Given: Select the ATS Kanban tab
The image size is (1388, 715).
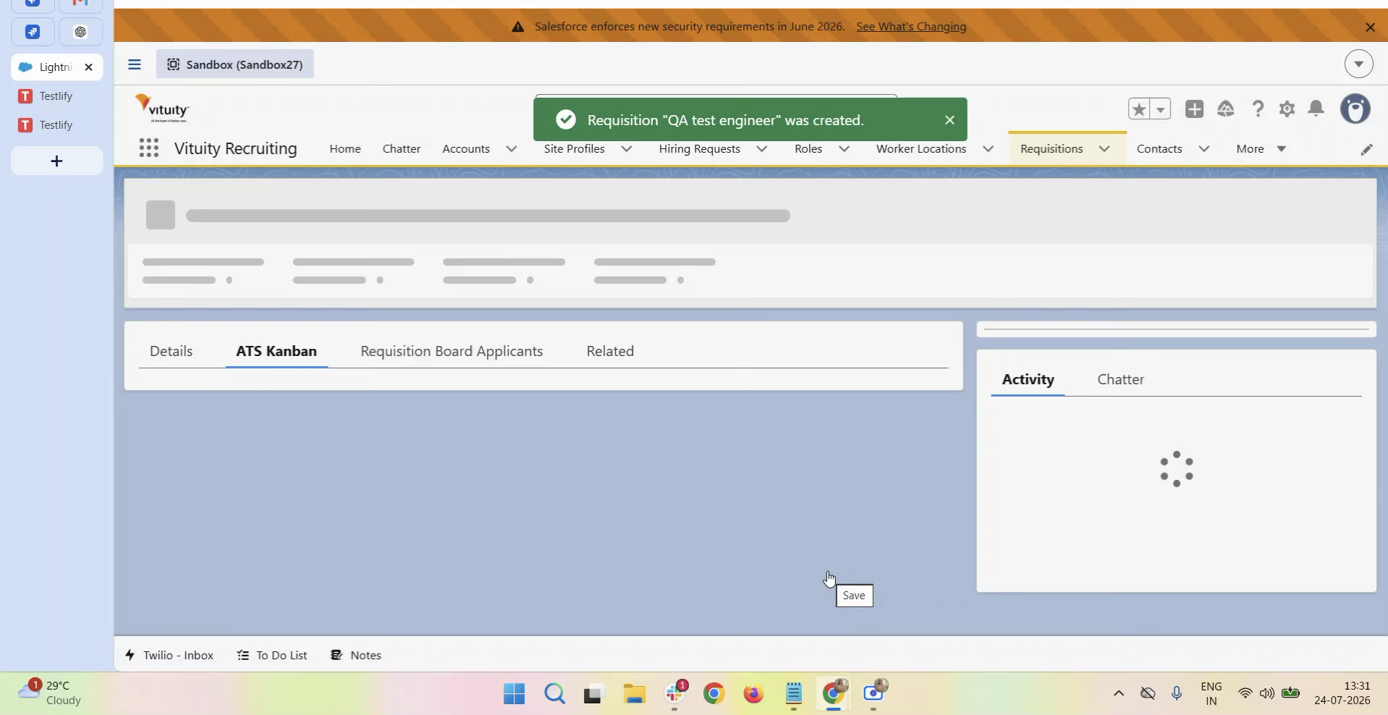Looking at the screenshot, I should point(276,352).
